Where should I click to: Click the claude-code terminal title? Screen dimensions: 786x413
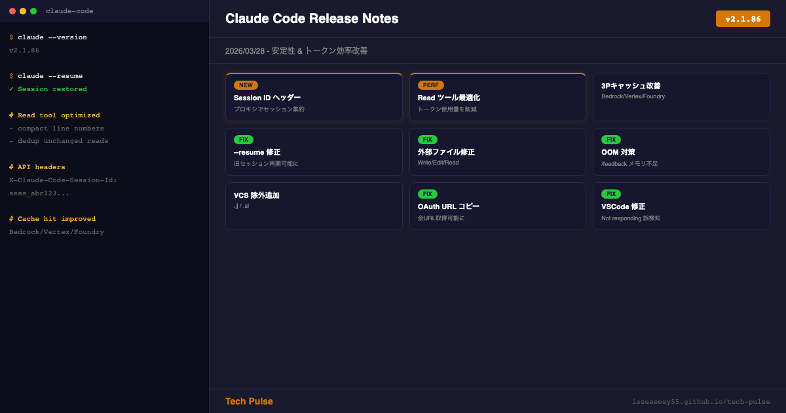pos(69,11)
